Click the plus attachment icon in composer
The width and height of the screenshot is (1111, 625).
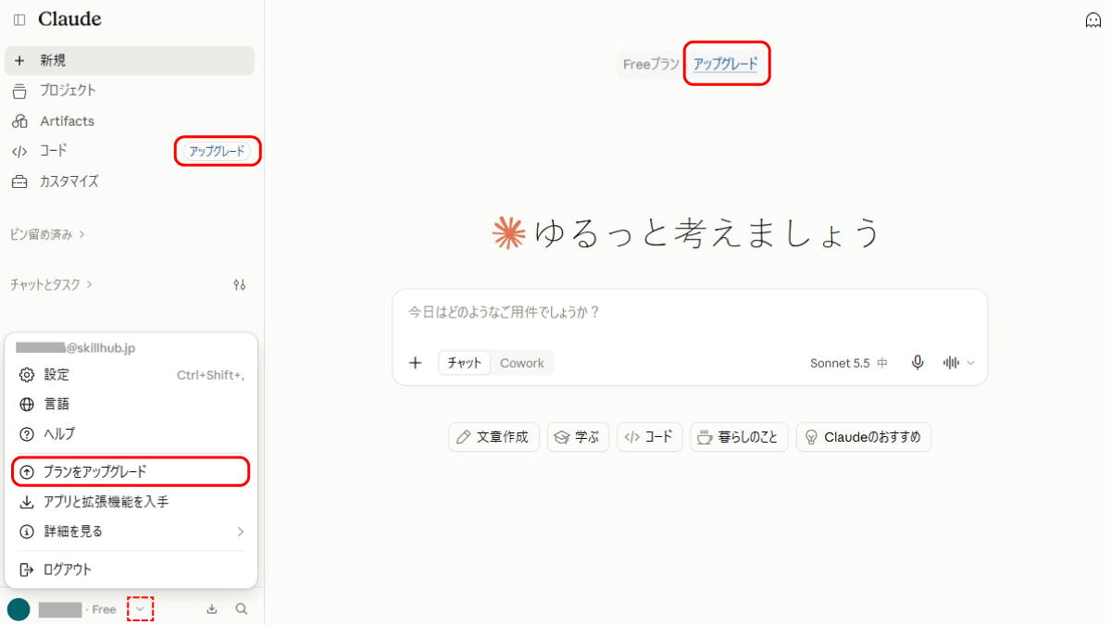coord(416,363)
